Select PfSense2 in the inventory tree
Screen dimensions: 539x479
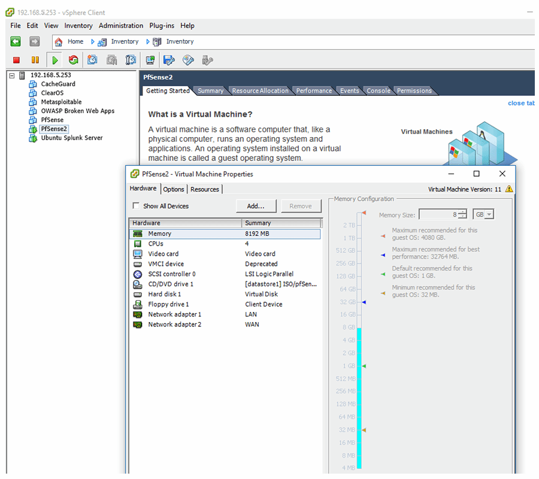click(54, 129)
